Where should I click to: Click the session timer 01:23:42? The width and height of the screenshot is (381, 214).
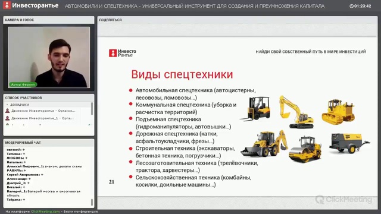(363, 6)
